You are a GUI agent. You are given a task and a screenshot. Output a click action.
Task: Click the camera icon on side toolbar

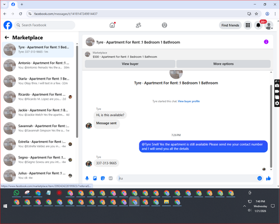point(277,86)
